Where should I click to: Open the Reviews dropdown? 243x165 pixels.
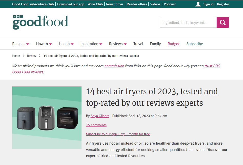(x=116, y=44)
